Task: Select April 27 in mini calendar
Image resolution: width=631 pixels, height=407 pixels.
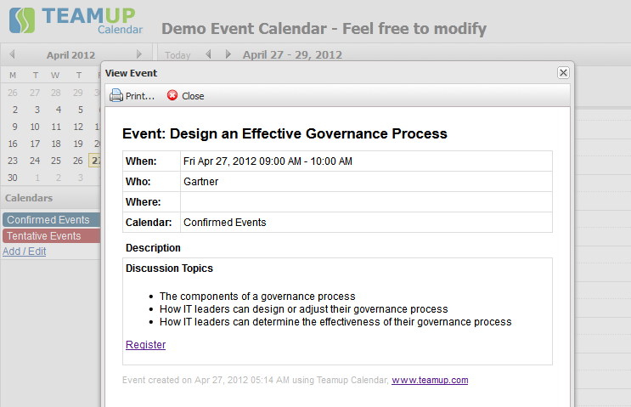Action: tap(95, 161)
